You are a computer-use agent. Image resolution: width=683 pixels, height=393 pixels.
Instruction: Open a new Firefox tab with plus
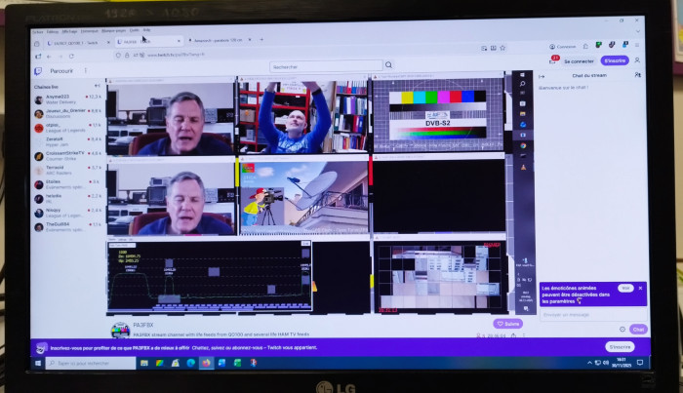point(261,40)
